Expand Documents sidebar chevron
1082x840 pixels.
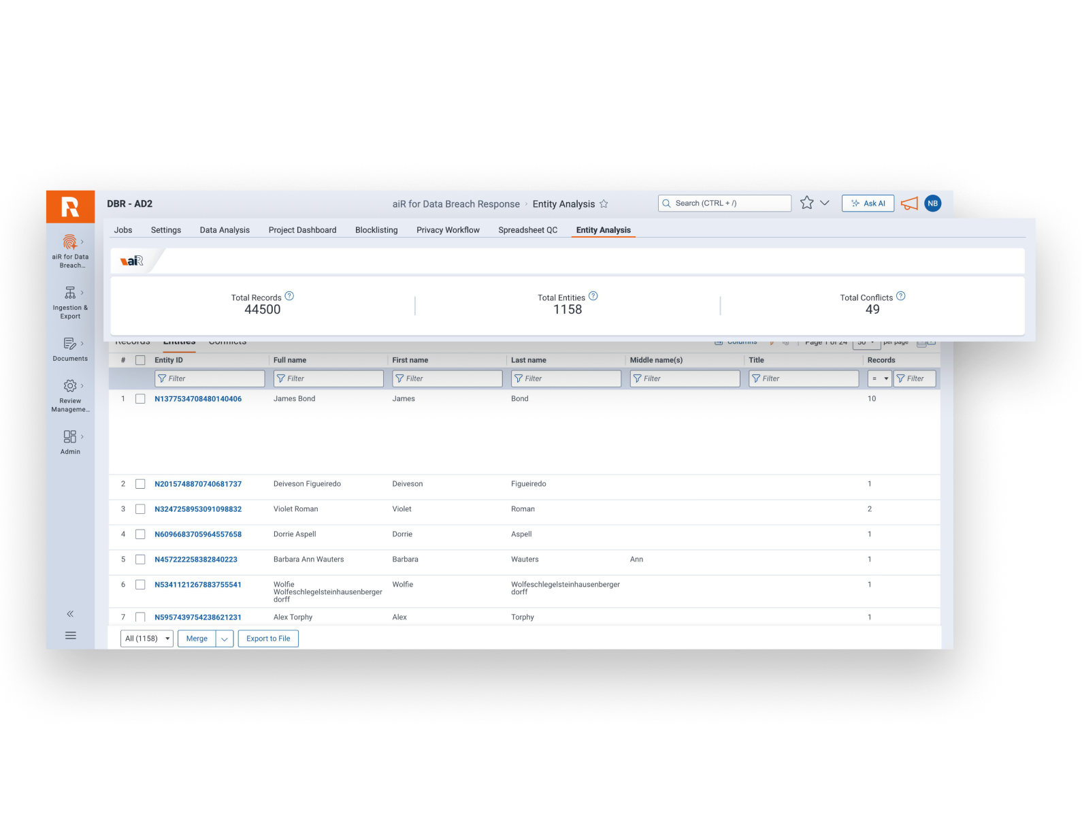pyautogui.click(x=82, y=344)
